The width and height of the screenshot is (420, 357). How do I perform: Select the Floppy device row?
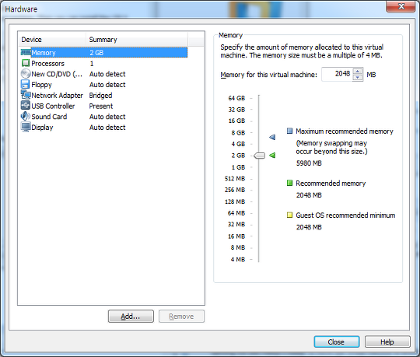click(x=104, y=85)
